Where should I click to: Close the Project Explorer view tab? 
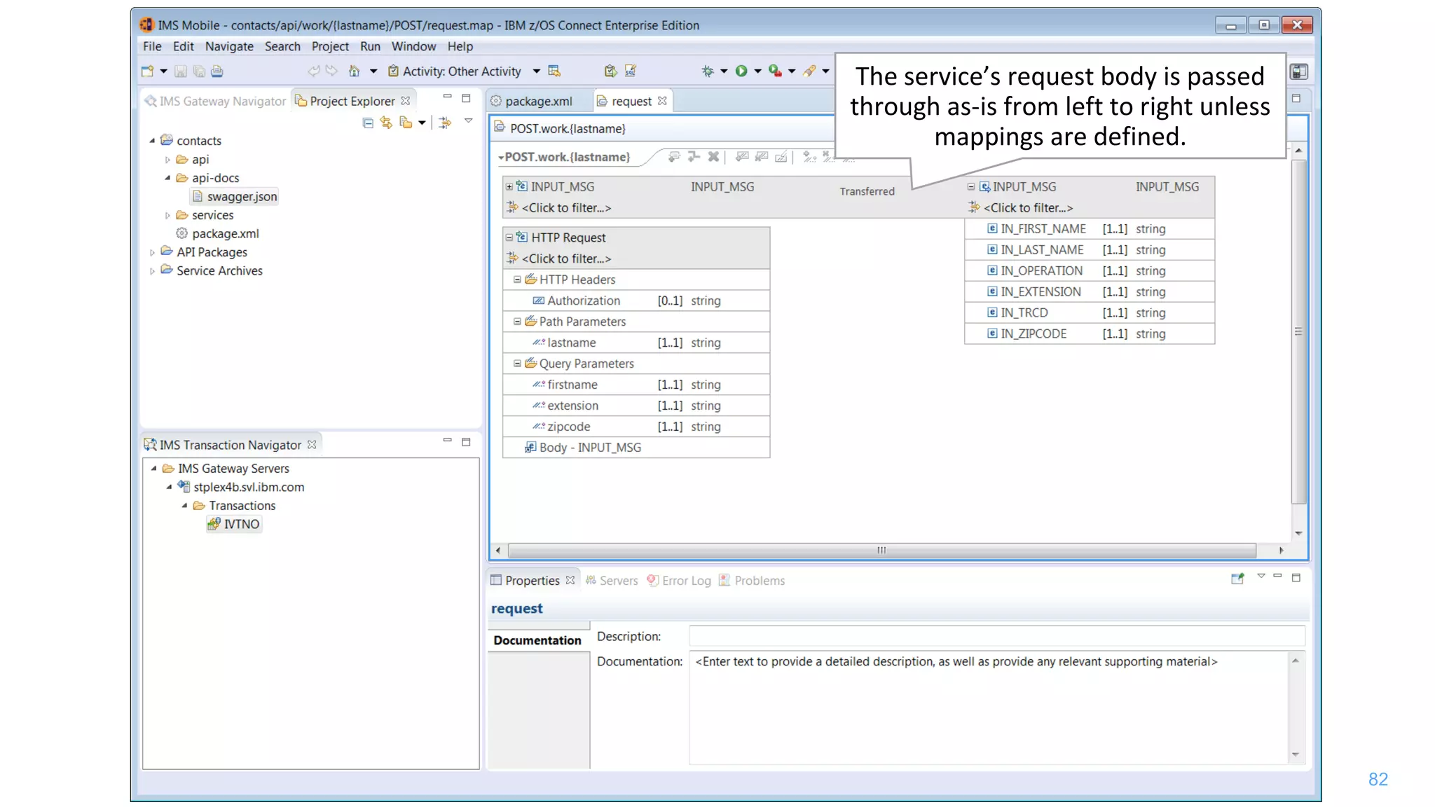click(x=405, y=101)
